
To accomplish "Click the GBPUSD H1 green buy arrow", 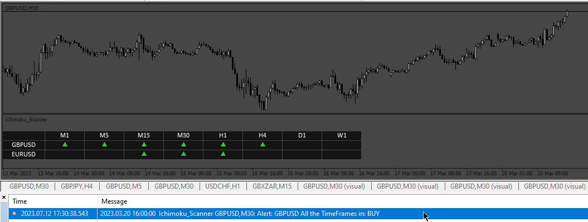I will pos(223,144).
